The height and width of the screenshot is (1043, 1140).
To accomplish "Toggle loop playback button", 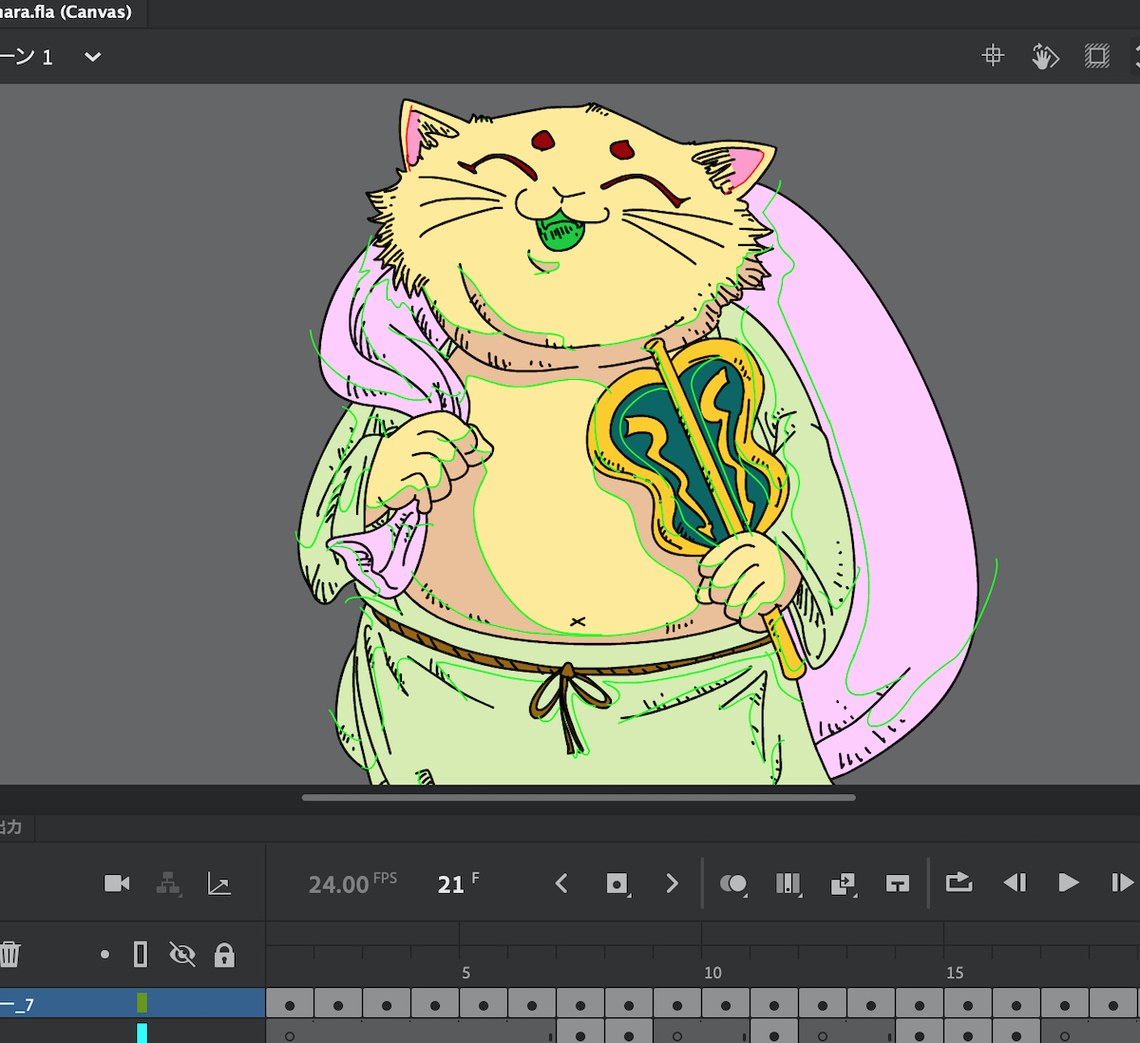I will pyautogui.click(x=959, y=882).
